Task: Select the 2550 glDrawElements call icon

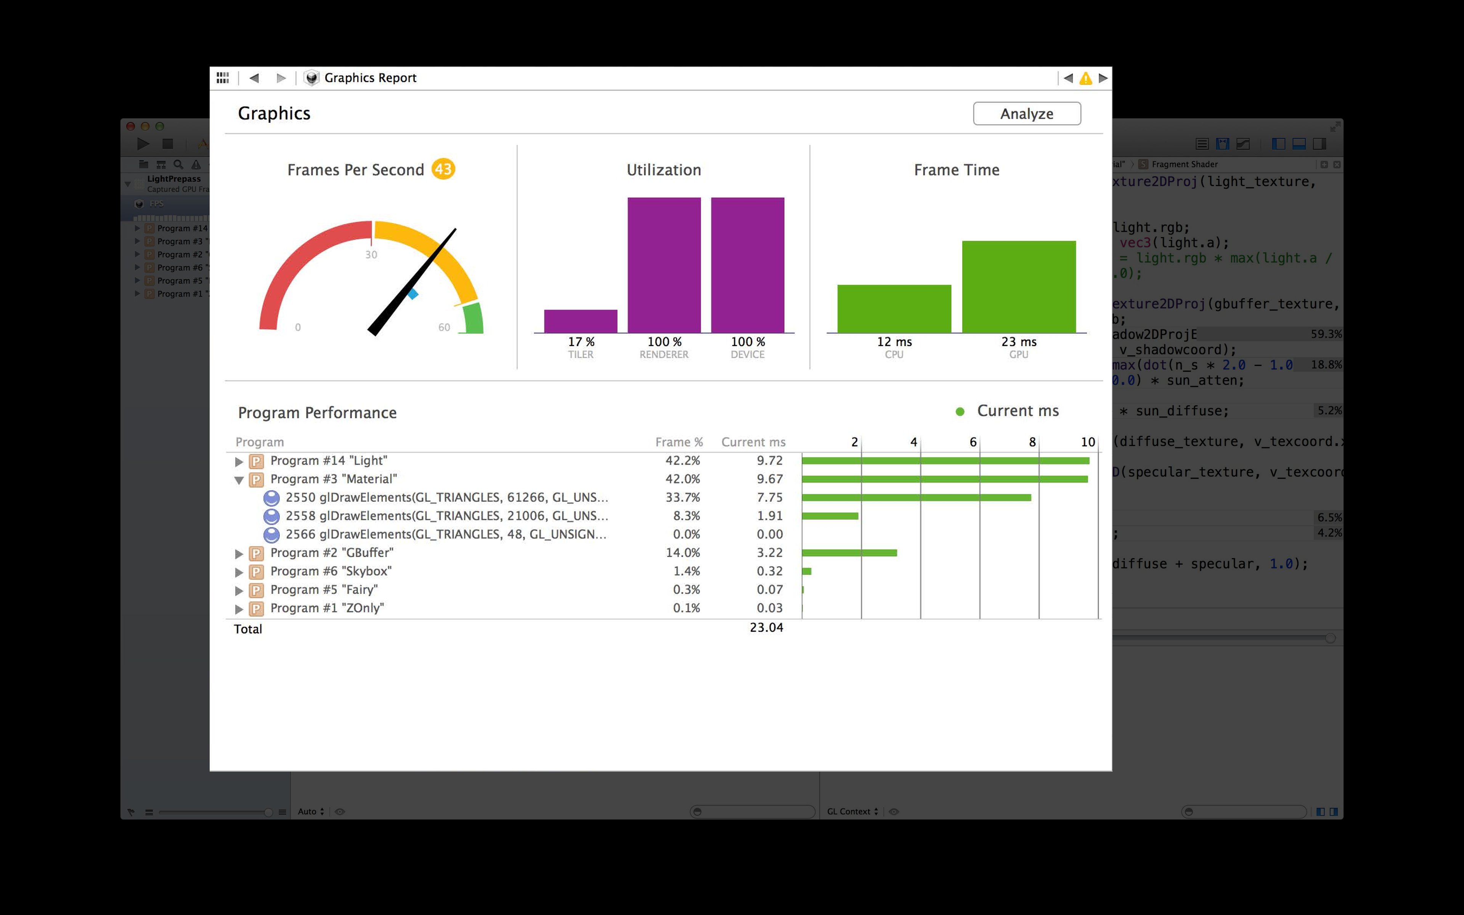Action: 271,498
